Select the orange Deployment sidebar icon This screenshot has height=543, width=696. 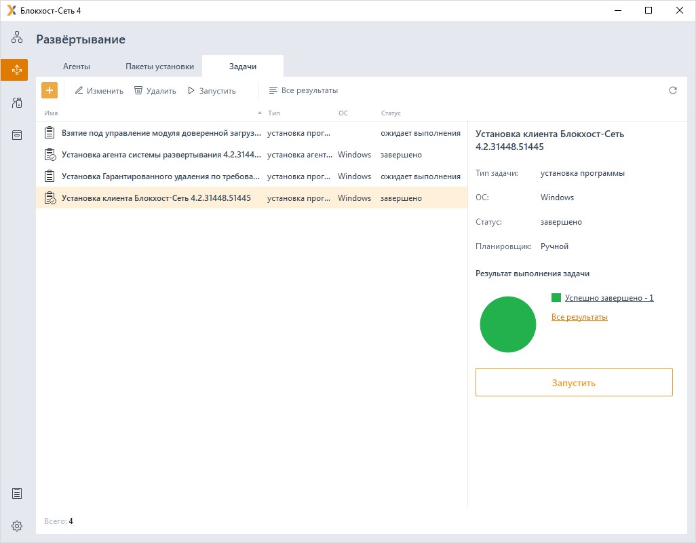[14, 70]
